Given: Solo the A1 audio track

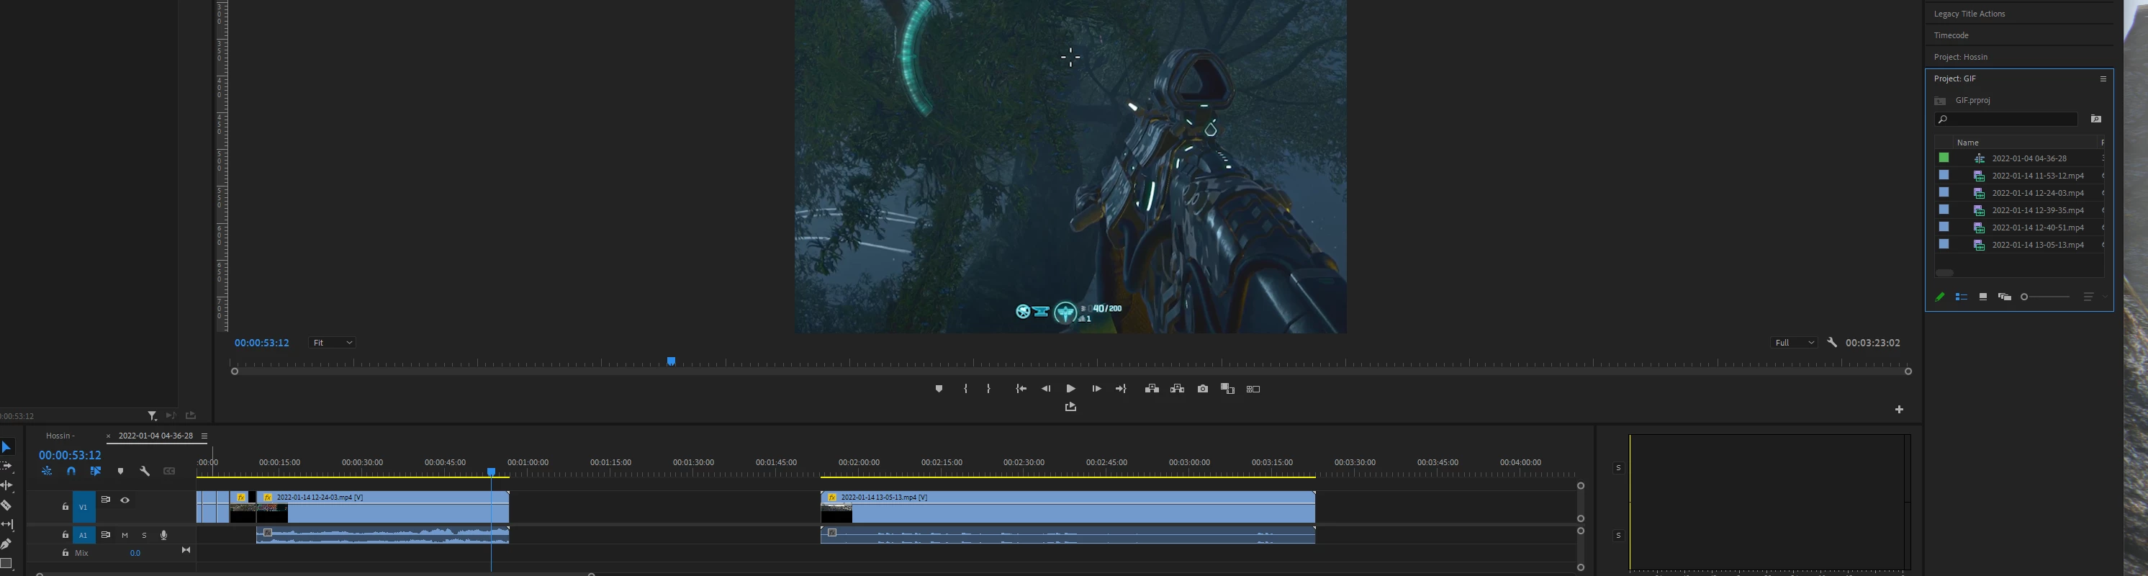Looking at the screenshot, I should [x=144, y=535].
